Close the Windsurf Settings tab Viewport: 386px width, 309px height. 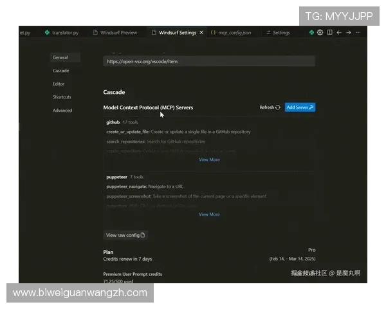click(x=201, y=33)
